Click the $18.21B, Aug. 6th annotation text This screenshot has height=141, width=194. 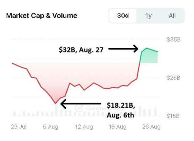coord(120,110)
